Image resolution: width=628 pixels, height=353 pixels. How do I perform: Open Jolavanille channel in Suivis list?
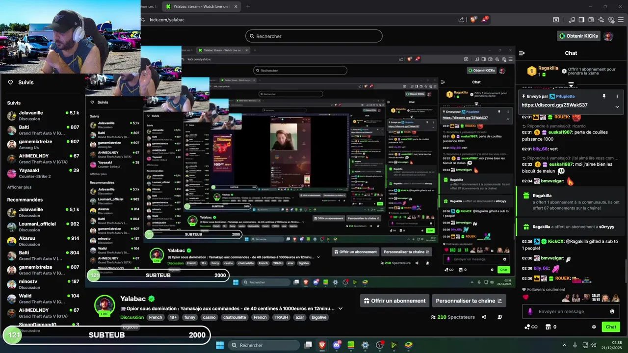[43, 116]
